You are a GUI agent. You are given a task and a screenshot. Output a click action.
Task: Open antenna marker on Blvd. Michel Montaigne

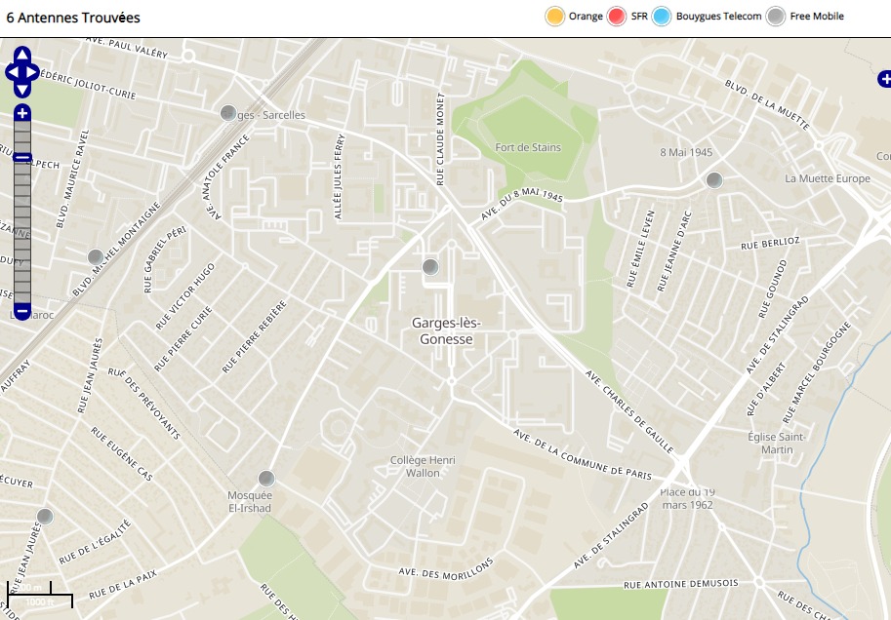click(96, 256)
